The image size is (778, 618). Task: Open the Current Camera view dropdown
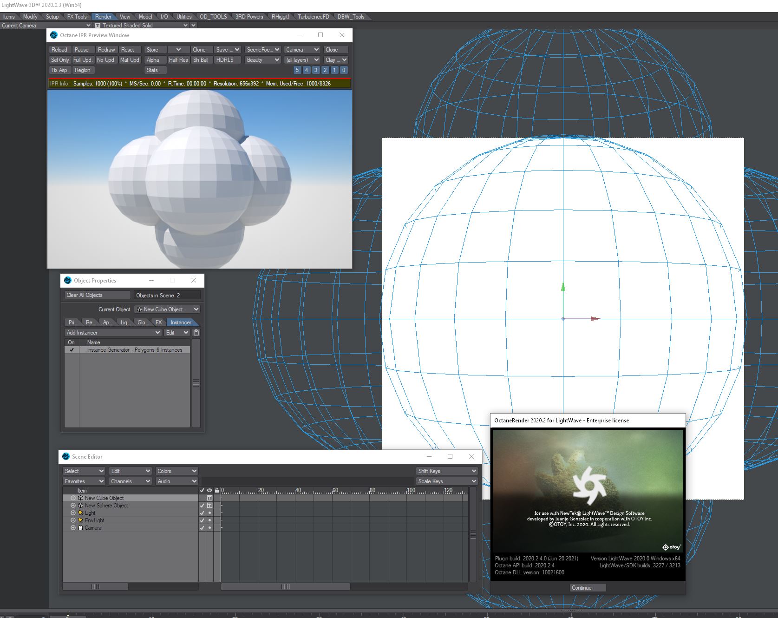[x=46, y=26]
